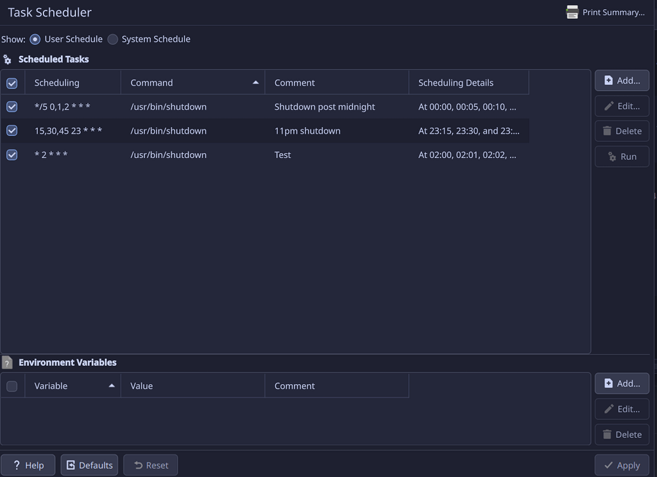Click the trash icon on the tasks Delete button
Image resolution: width=657 pixels, height=477 pixels.
(x=608, y=131)
